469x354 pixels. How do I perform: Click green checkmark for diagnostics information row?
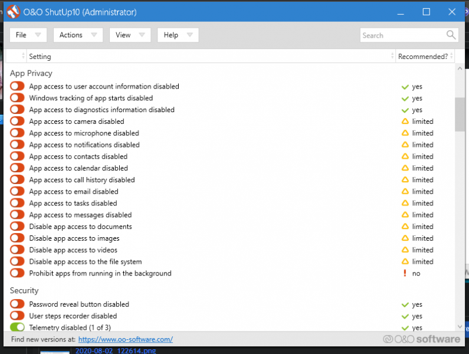405,110
